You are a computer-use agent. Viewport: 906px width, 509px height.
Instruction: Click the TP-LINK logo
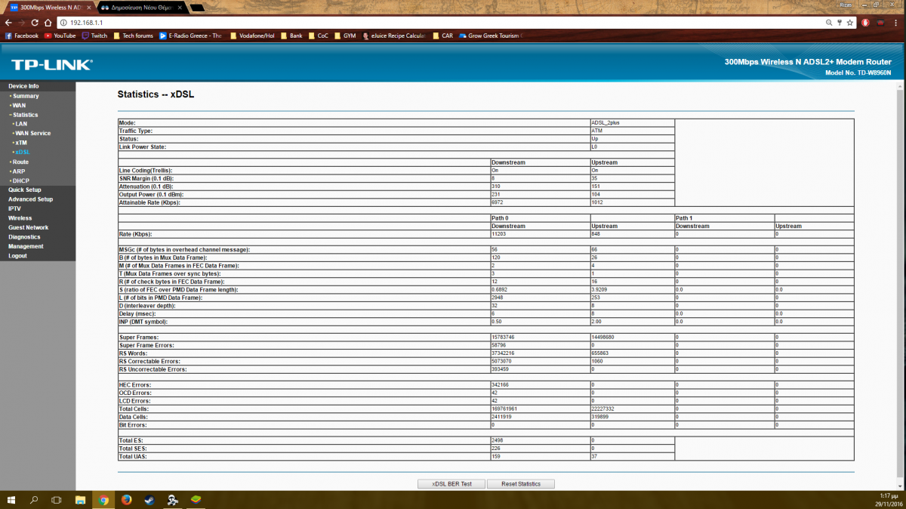[52, 64]
